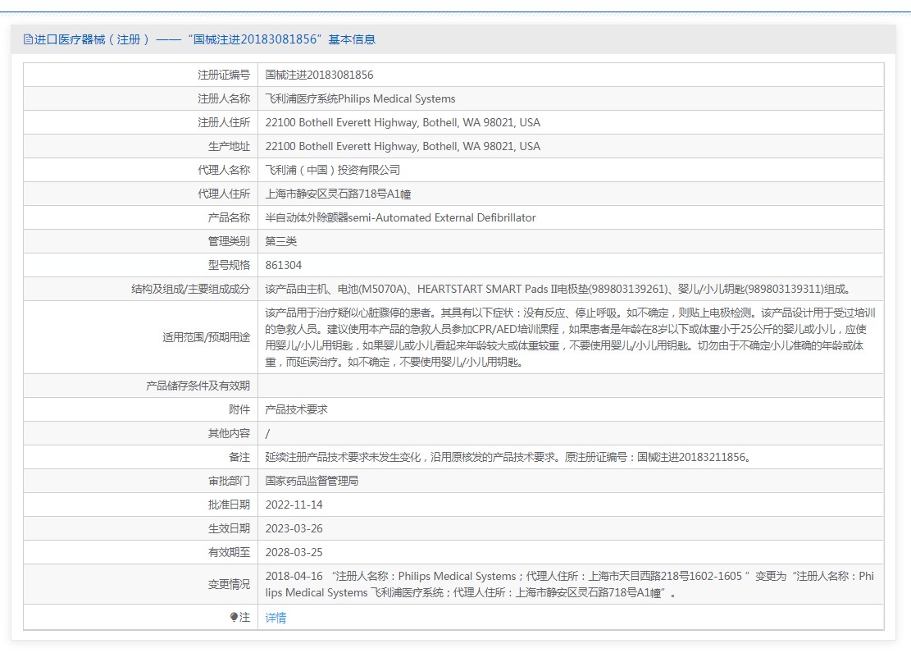The image size is (911, 653).
Task: Open the 详情 details link
Action: pyautogui.click(x=276, y=618)
